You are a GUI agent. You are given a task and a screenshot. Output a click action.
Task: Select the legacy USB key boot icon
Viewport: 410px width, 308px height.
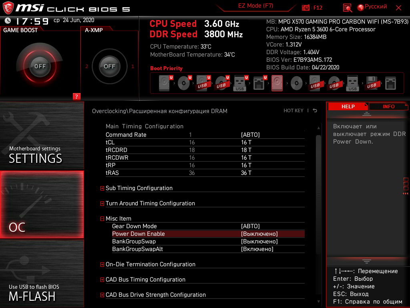(352, 83)
